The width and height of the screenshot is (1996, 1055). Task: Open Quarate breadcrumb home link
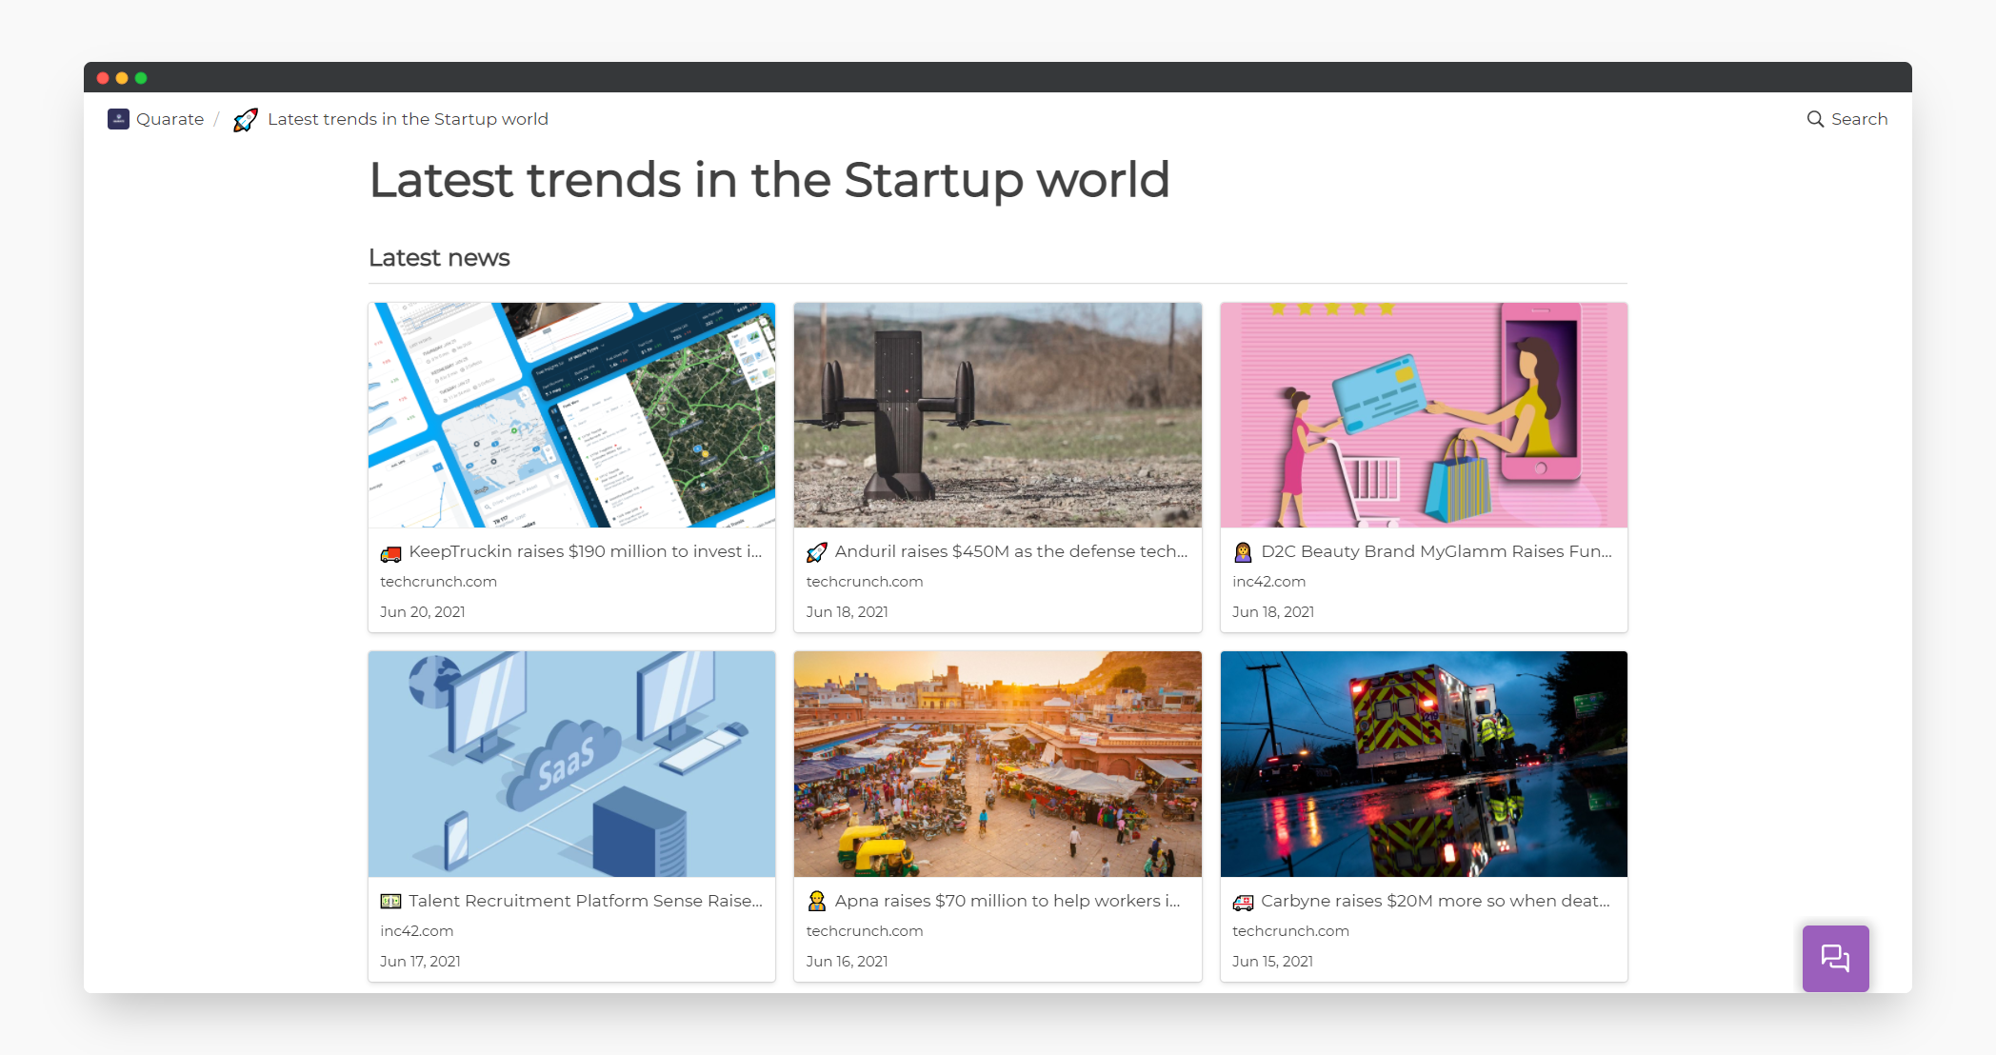click(170, 119)
